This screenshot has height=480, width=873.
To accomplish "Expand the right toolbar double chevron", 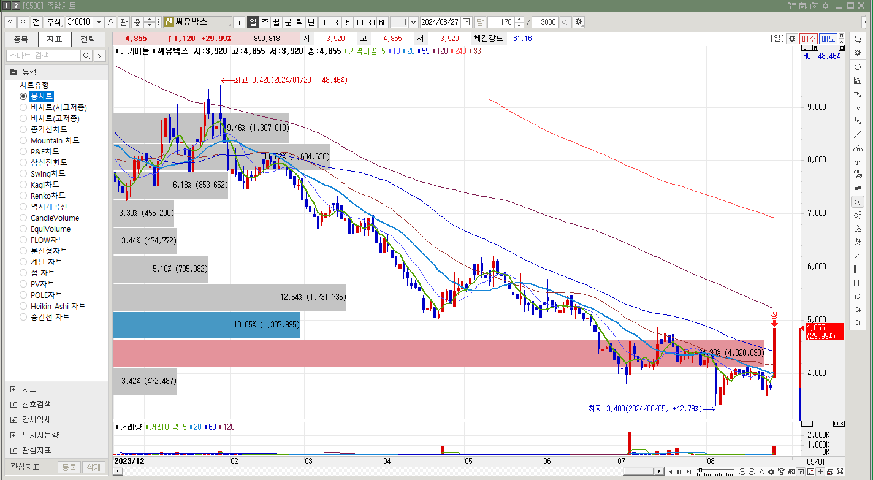I will [864, 21].
